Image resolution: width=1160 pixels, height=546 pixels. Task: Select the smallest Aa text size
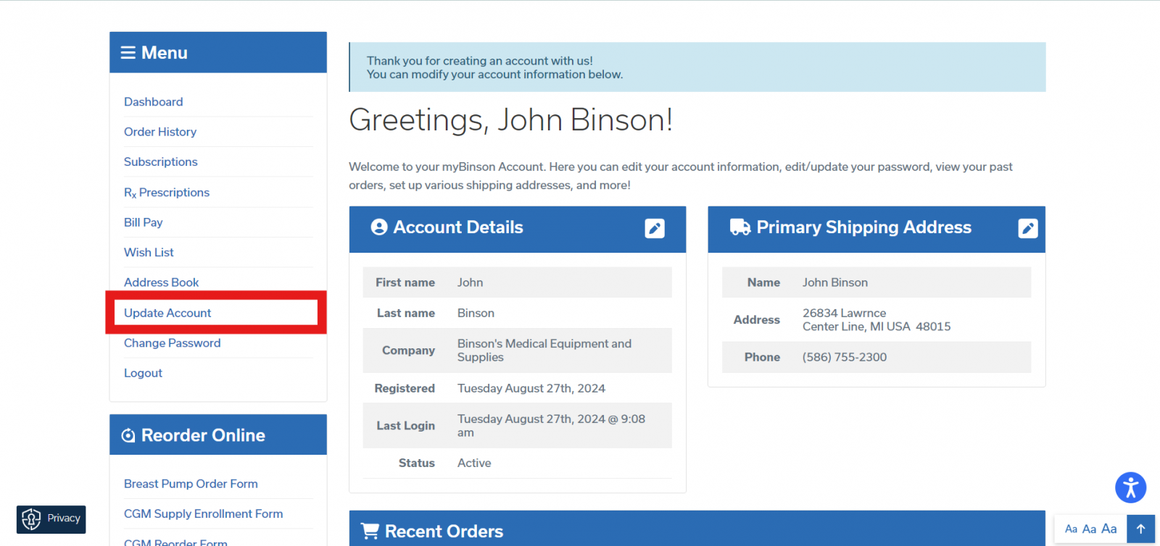pos(1071,529)
